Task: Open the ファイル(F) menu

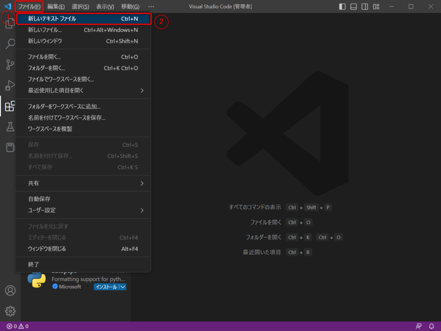Action: pyautogui.click(x=29, y=6)
